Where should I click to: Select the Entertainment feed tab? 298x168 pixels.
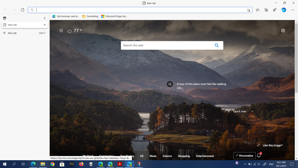[205, 156]
